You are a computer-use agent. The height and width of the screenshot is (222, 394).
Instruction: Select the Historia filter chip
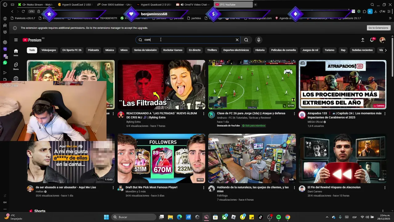click(260, 50)
